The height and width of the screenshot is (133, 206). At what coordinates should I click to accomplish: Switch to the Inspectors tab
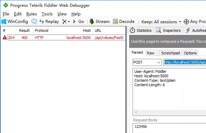[168, 30]
